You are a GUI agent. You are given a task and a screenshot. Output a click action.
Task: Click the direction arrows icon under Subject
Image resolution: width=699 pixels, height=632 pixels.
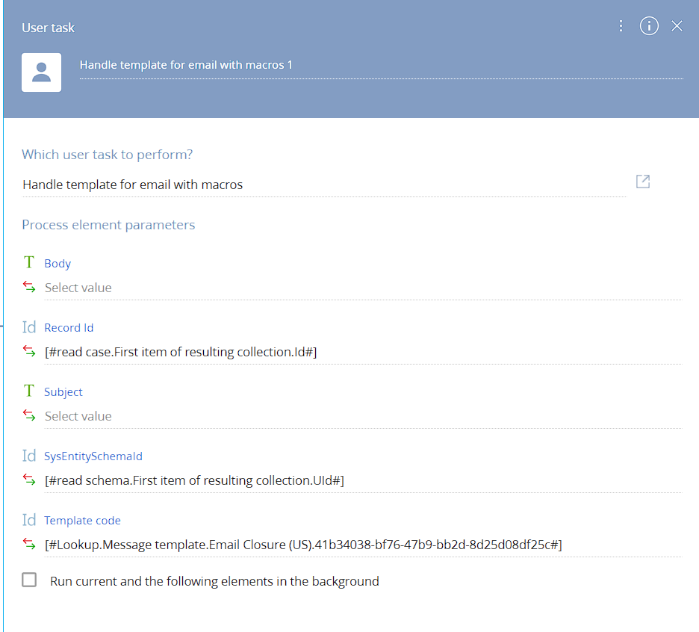[x=29, y=415]
